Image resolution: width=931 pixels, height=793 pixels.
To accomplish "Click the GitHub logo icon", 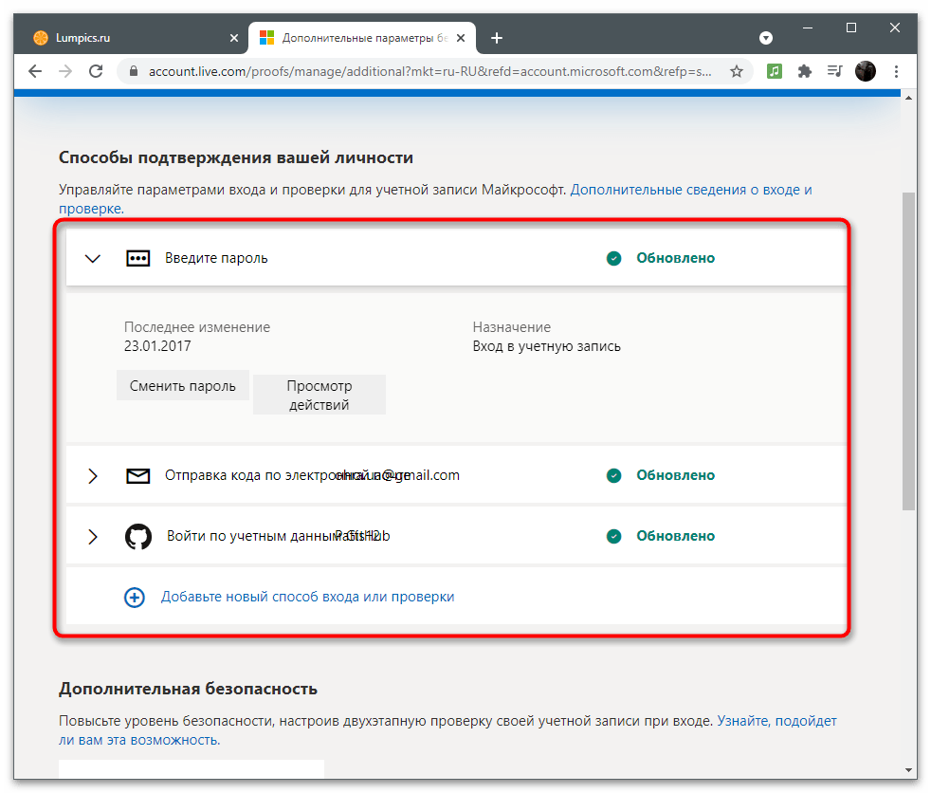I will coord(138,536).
